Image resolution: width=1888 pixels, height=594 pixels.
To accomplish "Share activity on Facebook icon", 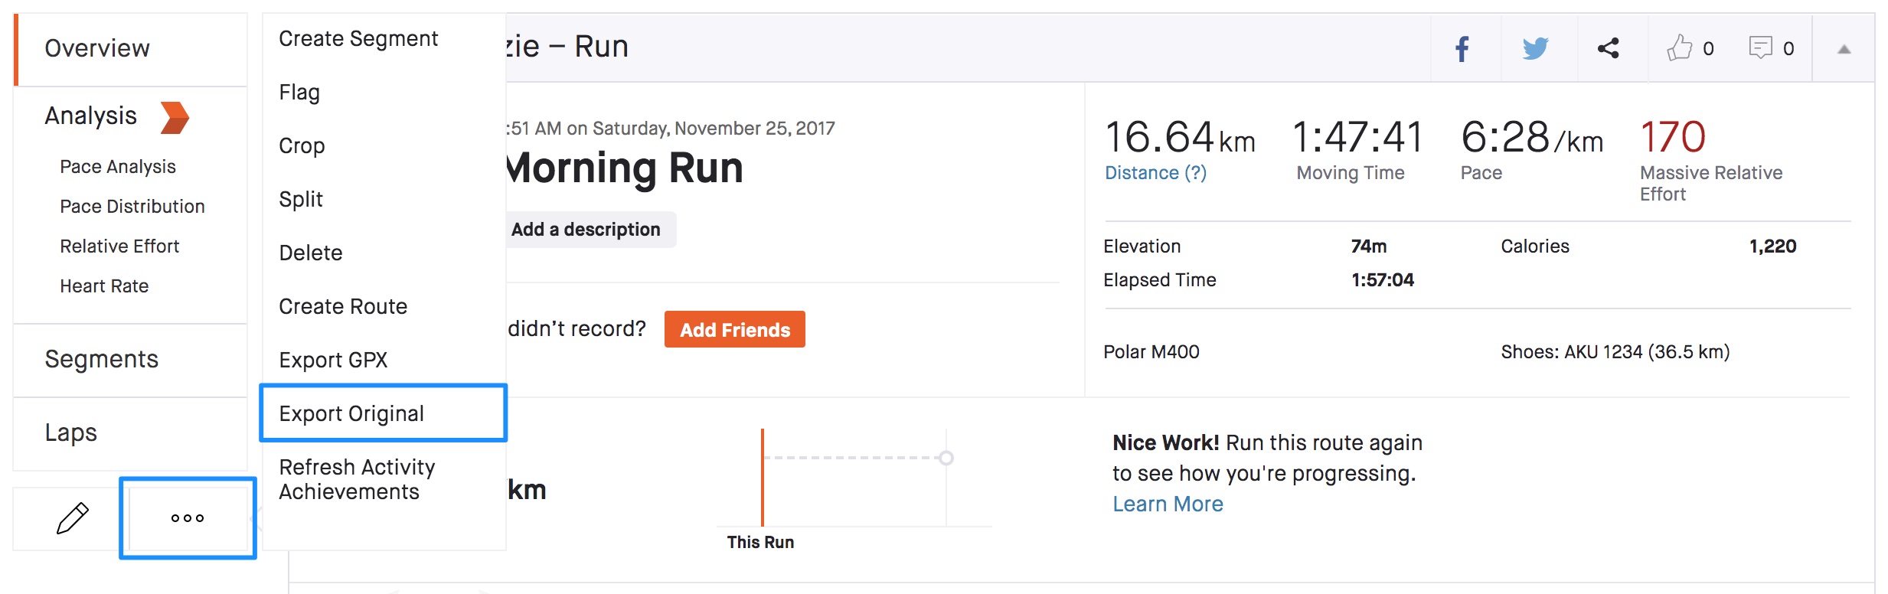I will 1462,49.
